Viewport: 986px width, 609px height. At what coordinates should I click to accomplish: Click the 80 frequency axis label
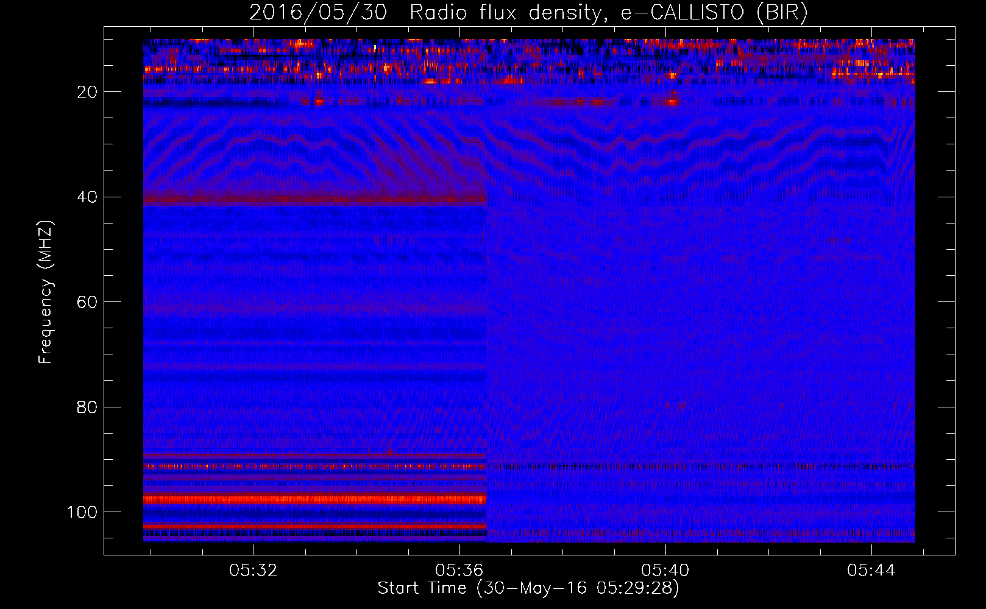pyautogui.click(x=87, y=407)
